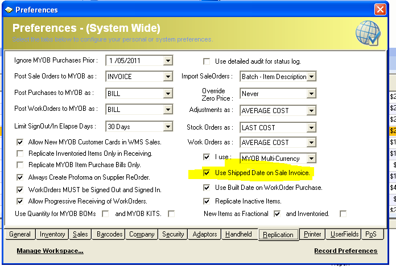Click Record Preferences
Image resolution: width=396 pixels, height=270 pixels.
pos(345,251)
